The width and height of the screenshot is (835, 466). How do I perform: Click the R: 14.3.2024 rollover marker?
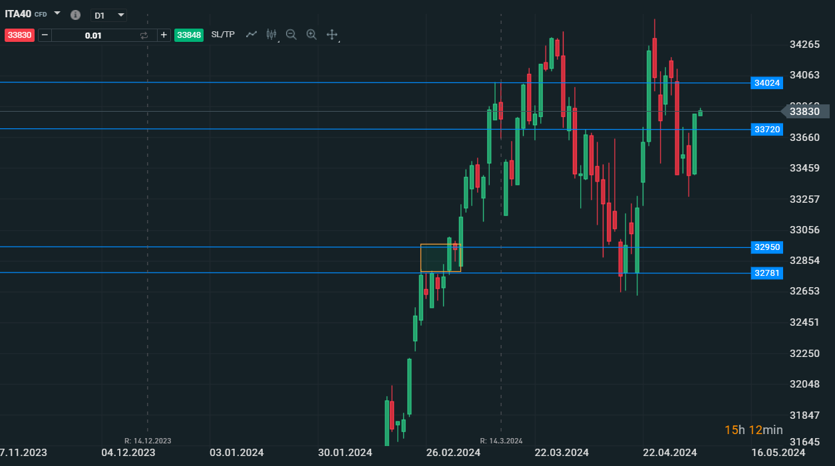[501, 441]
